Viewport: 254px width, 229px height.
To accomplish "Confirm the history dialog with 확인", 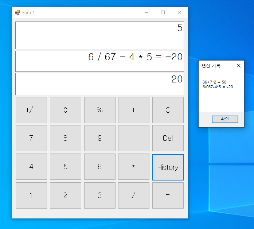I will pyautogui.click(x=225, y=119).
